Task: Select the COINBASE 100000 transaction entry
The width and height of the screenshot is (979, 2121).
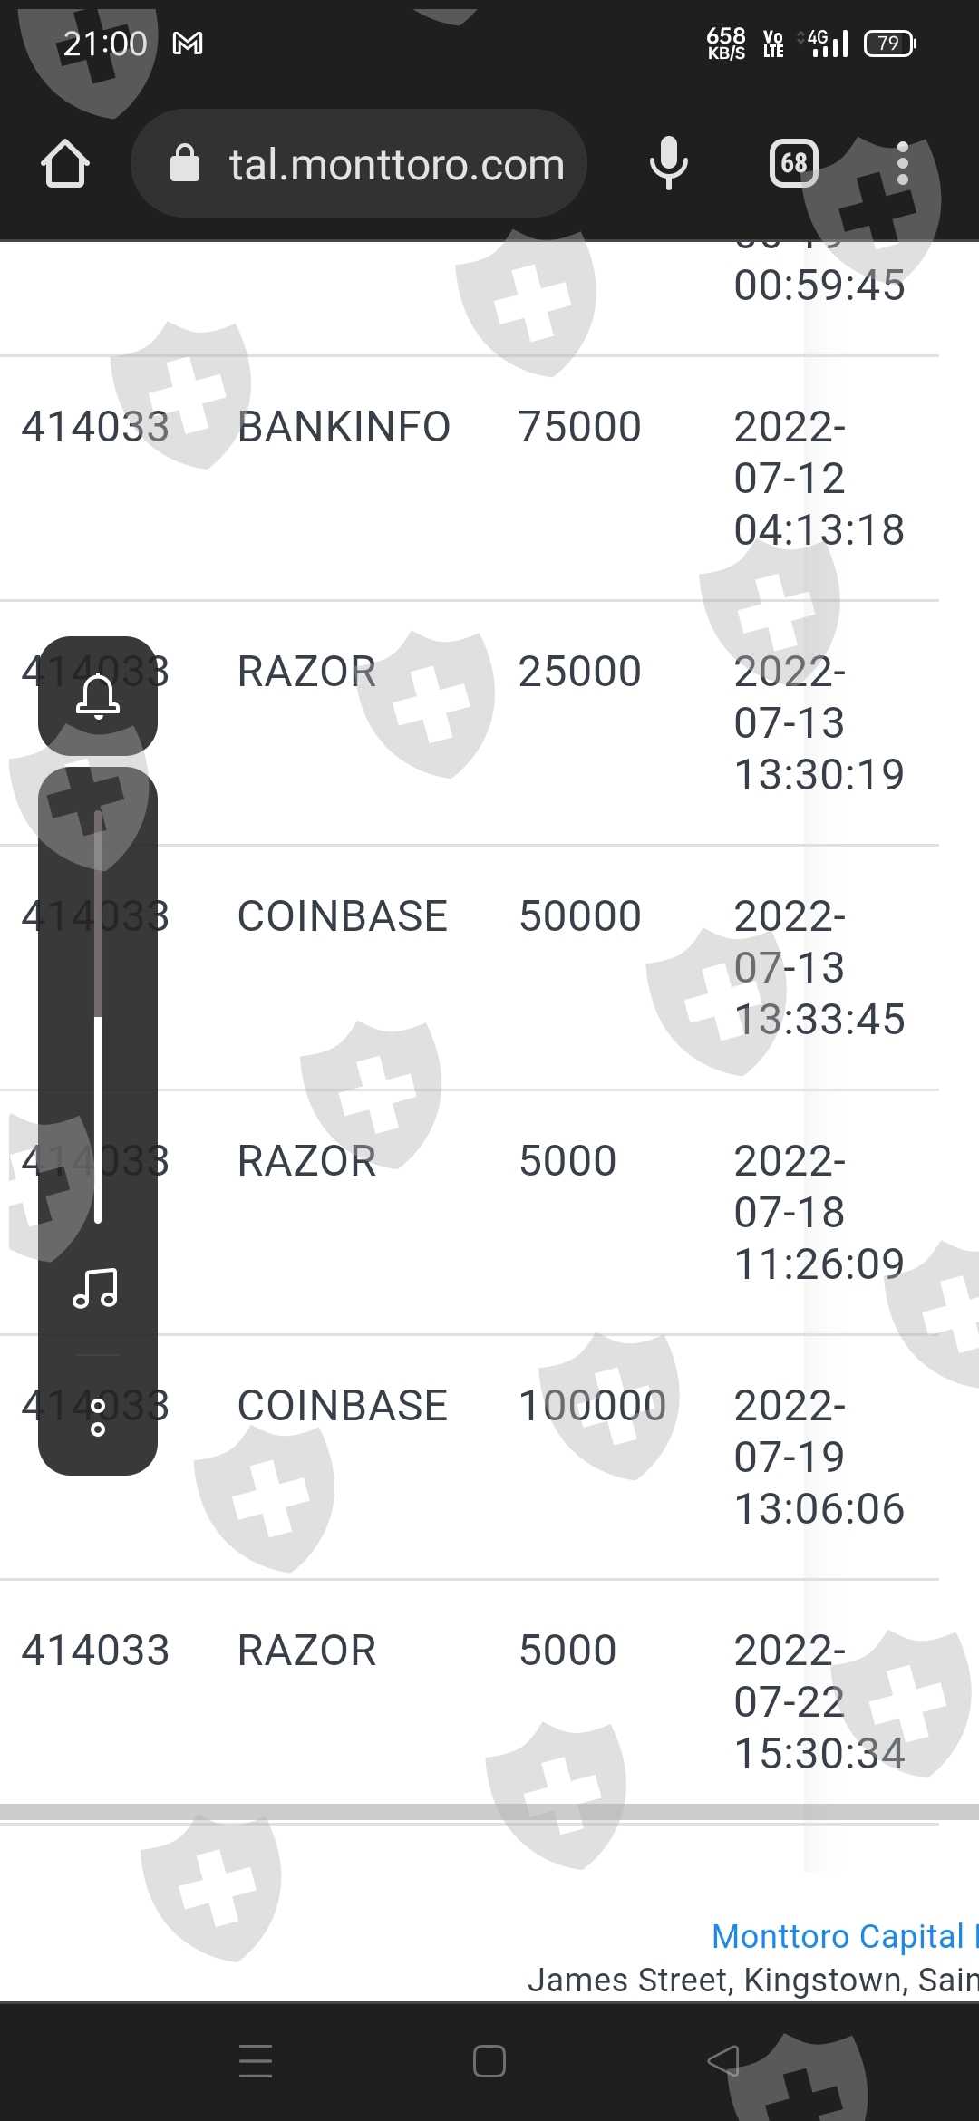Action: coord(342,1406)
